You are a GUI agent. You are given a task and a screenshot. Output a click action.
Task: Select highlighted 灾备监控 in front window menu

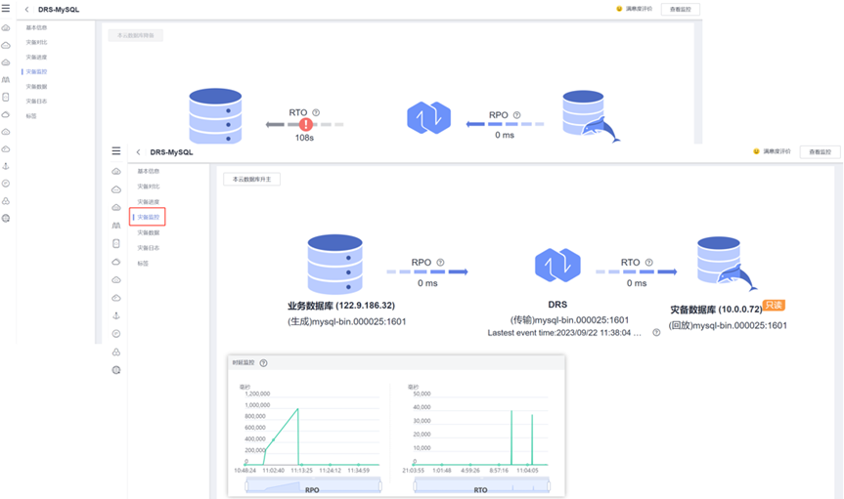point(148,217)
